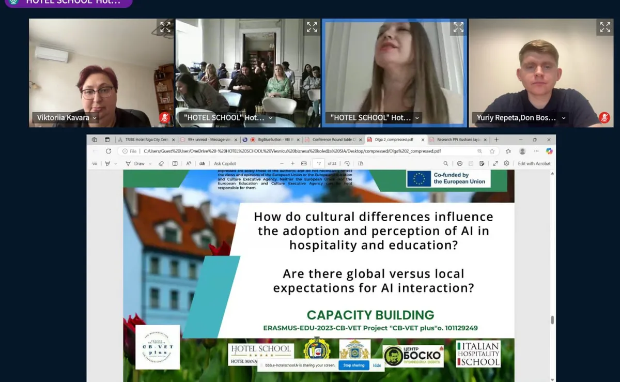The width and height of the screenshot is (620, 382).
Task: Open the highlight color dropdown arrow
Action: (x=115, y=163)
